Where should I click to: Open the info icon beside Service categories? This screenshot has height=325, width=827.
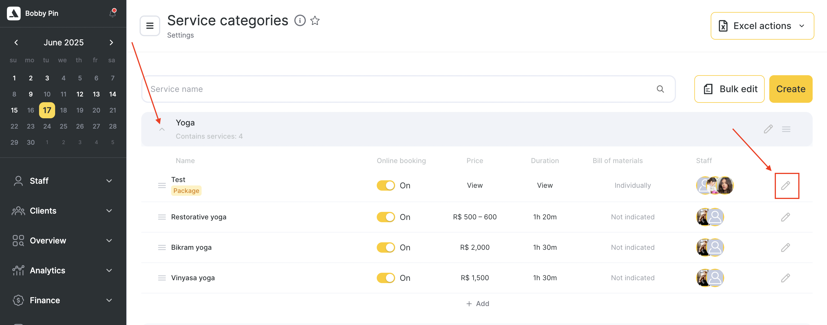pos(300,21)
